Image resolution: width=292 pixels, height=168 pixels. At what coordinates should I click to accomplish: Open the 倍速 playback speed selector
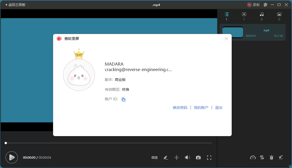click(x=154, y=157)
